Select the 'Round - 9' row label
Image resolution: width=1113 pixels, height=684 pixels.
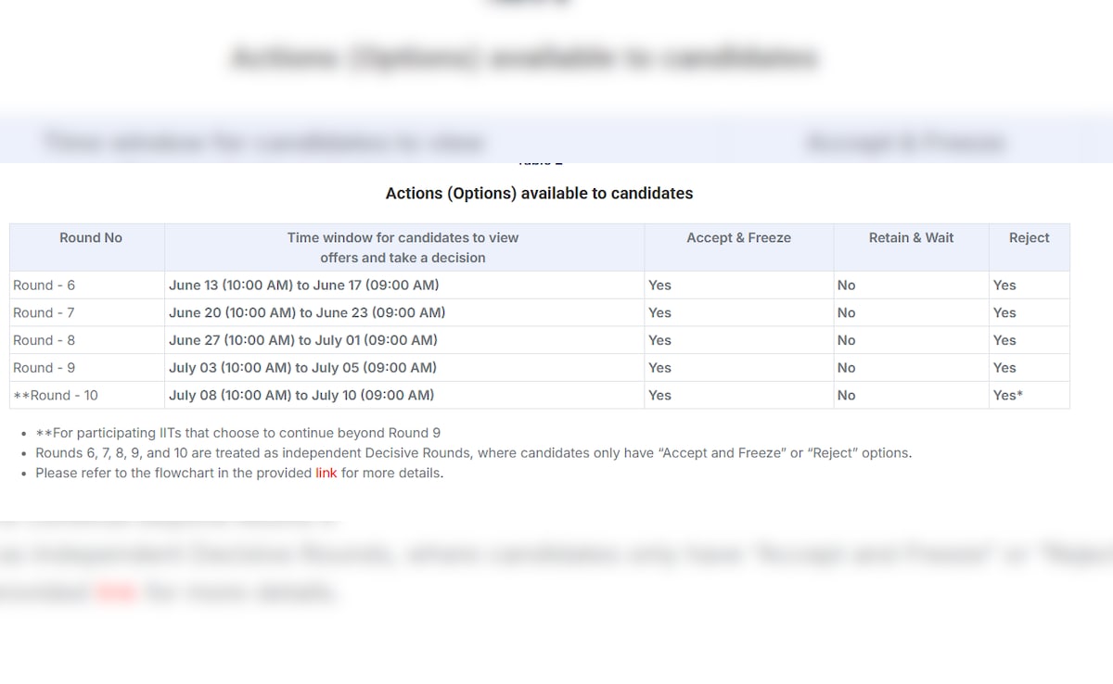tap(44, 368)
